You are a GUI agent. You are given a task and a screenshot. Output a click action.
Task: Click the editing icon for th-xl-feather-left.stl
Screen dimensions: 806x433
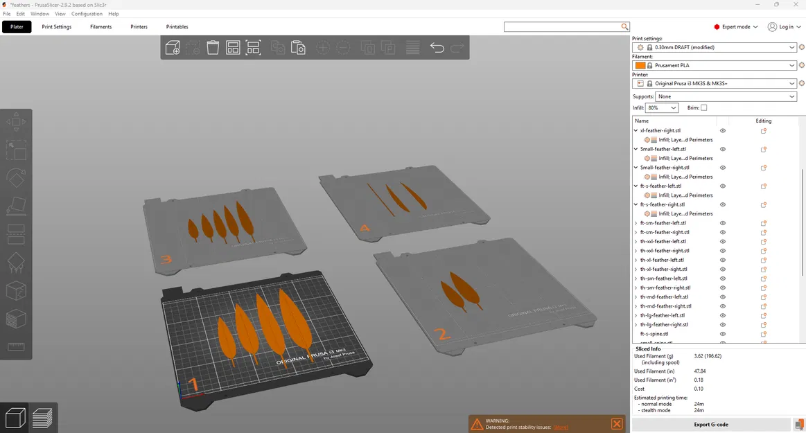pyautogui.click(x=763, y=260)
